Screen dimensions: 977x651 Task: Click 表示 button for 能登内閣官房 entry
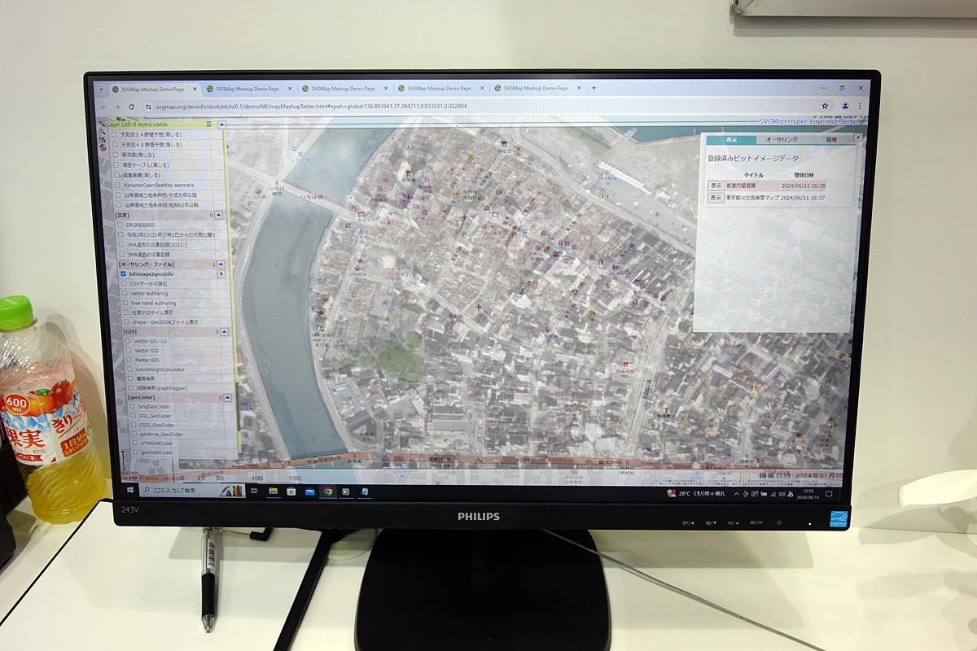[716, 186]
